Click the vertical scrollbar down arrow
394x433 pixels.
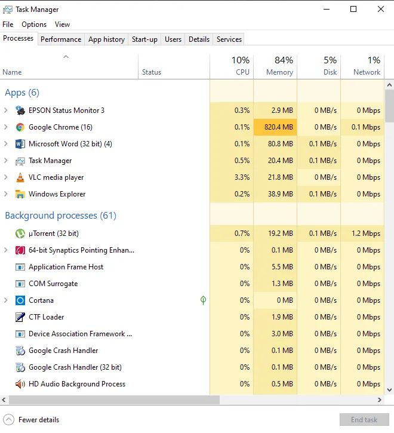(389, 389)
